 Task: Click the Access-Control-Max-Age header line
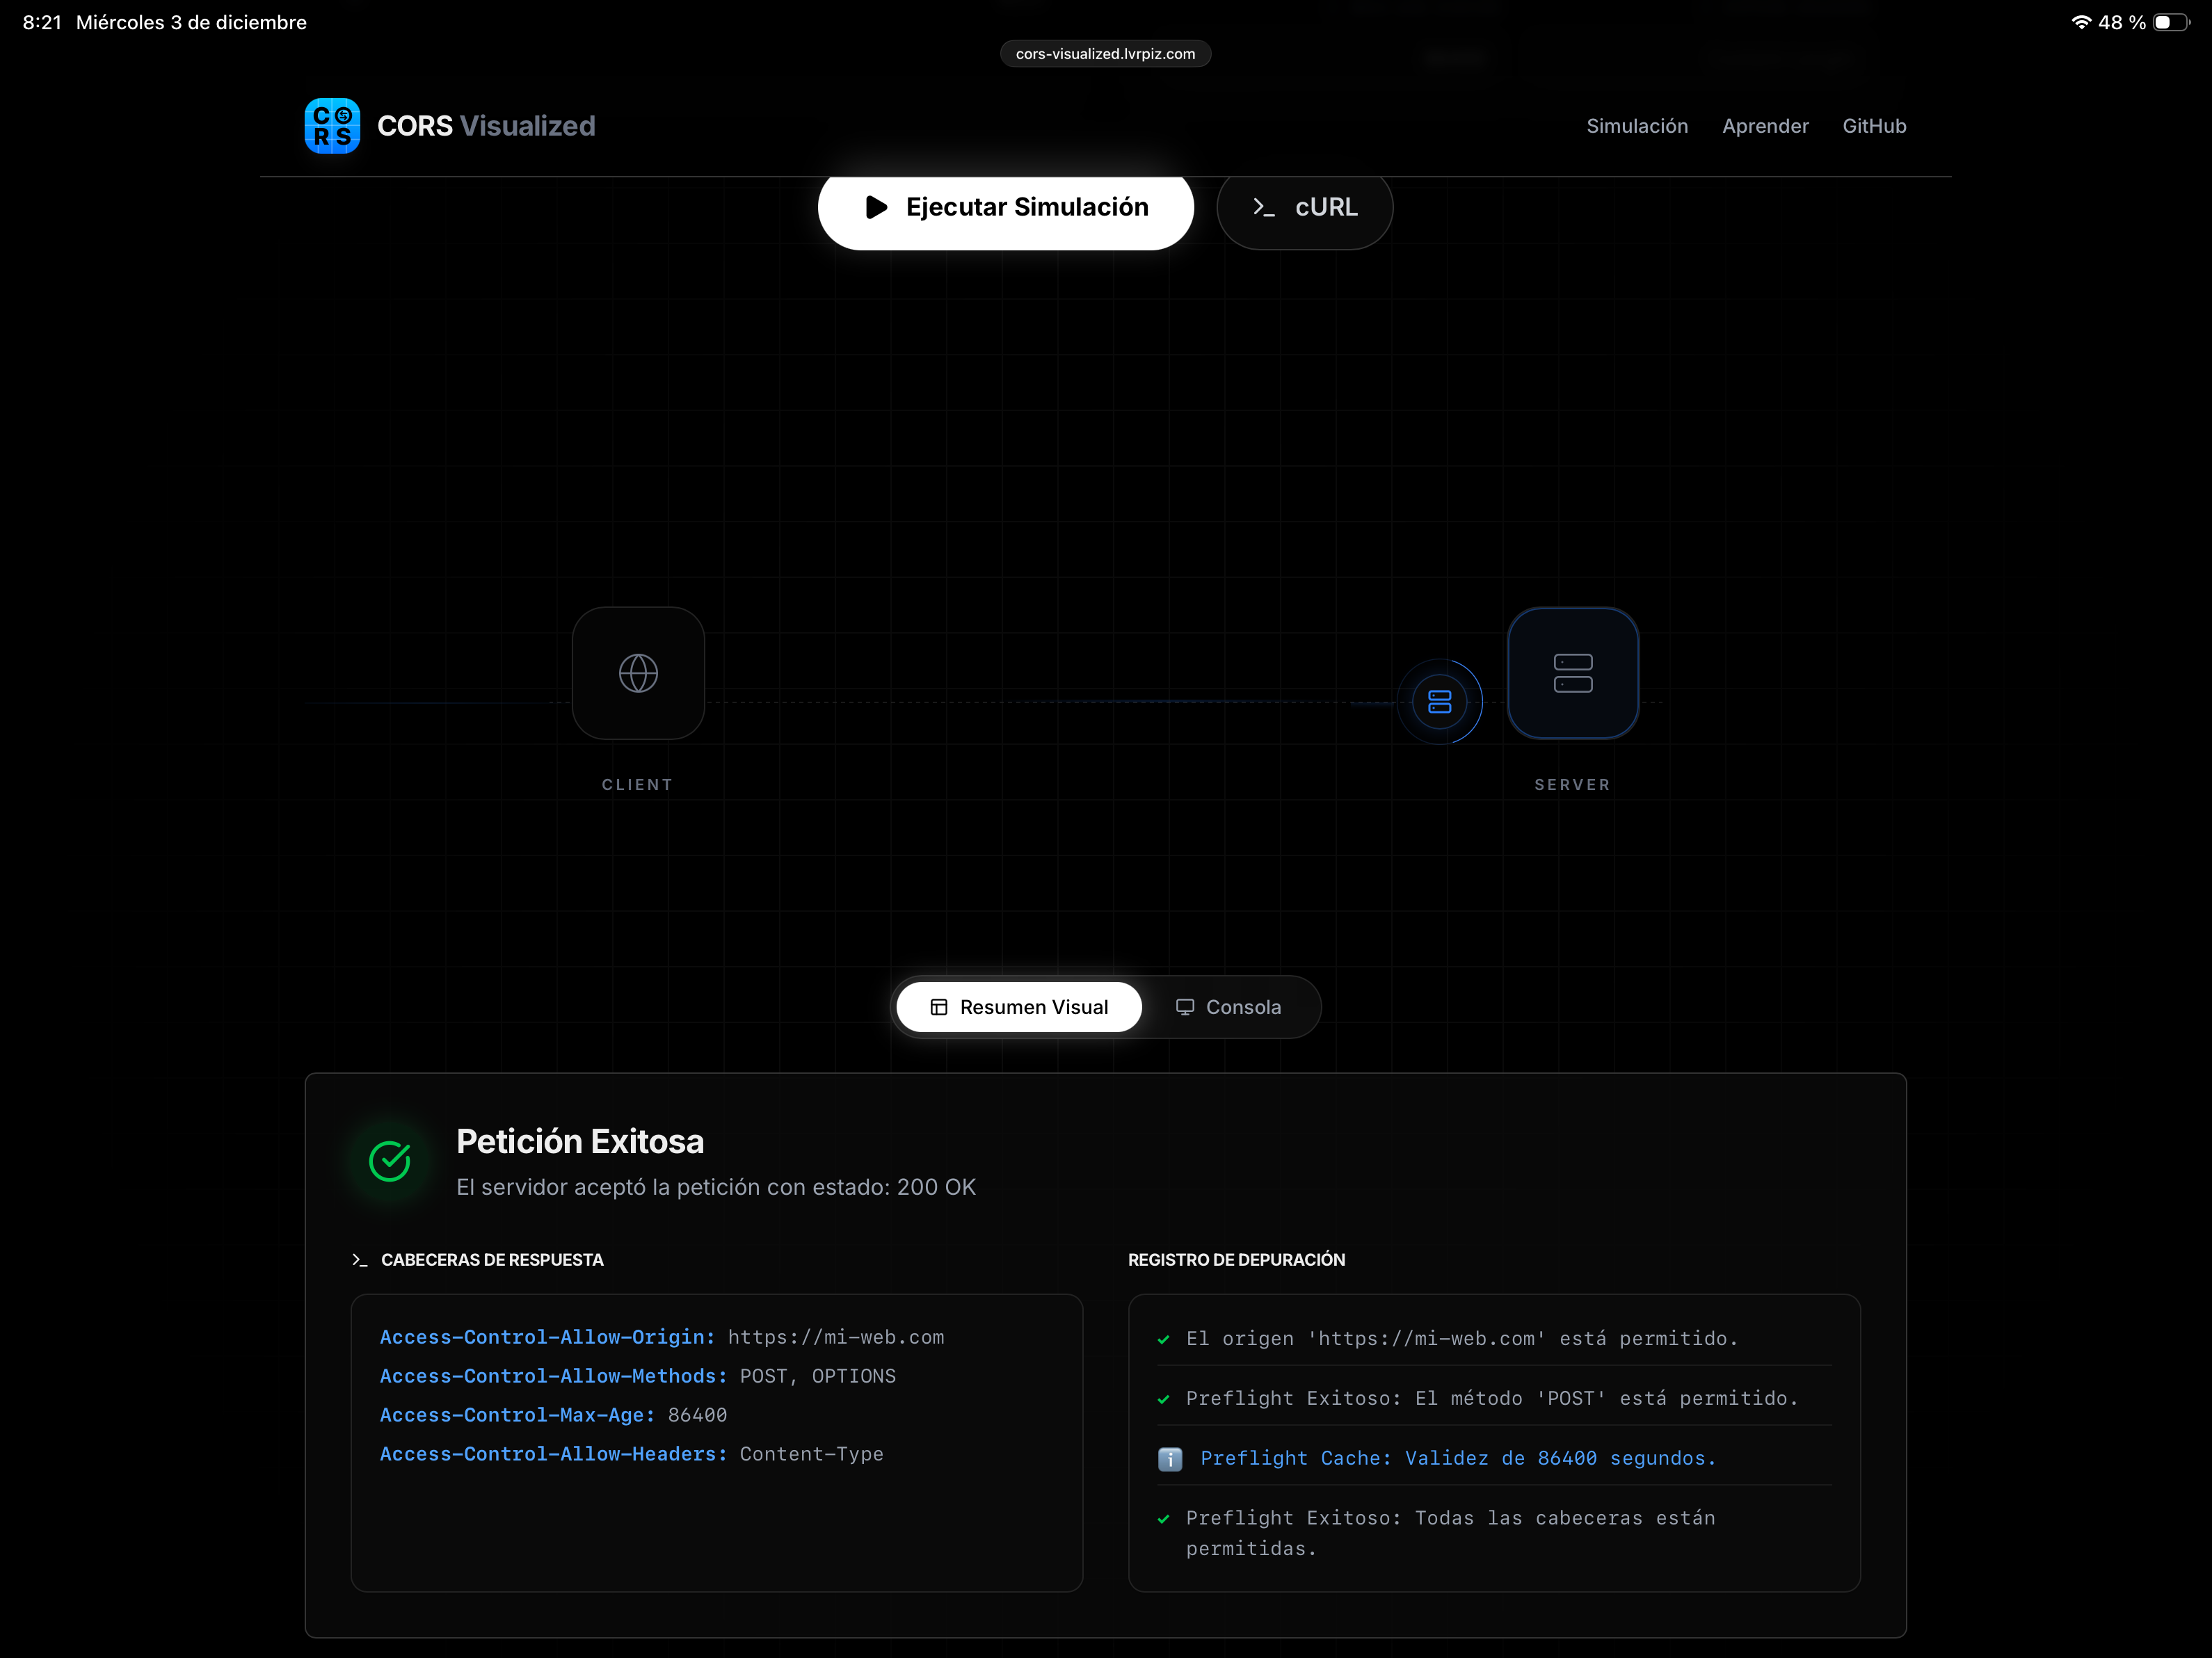point(553,1415)
